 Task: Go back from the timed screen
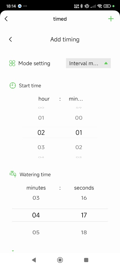6,19
